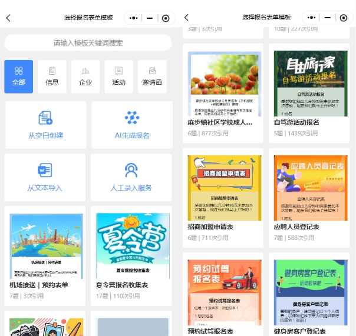The height and width of the screenshot is (336, 356).
Task: Minimize the mini program in right screen header
Action: 327,18
